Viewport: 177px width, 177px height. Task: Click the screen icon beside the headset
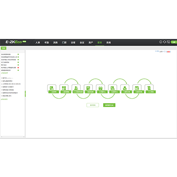click(x=168, y=42)
